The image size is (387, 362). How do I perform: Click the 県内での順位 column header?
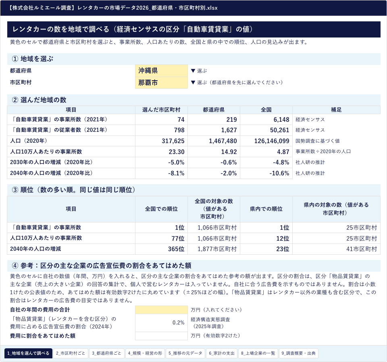266,209
